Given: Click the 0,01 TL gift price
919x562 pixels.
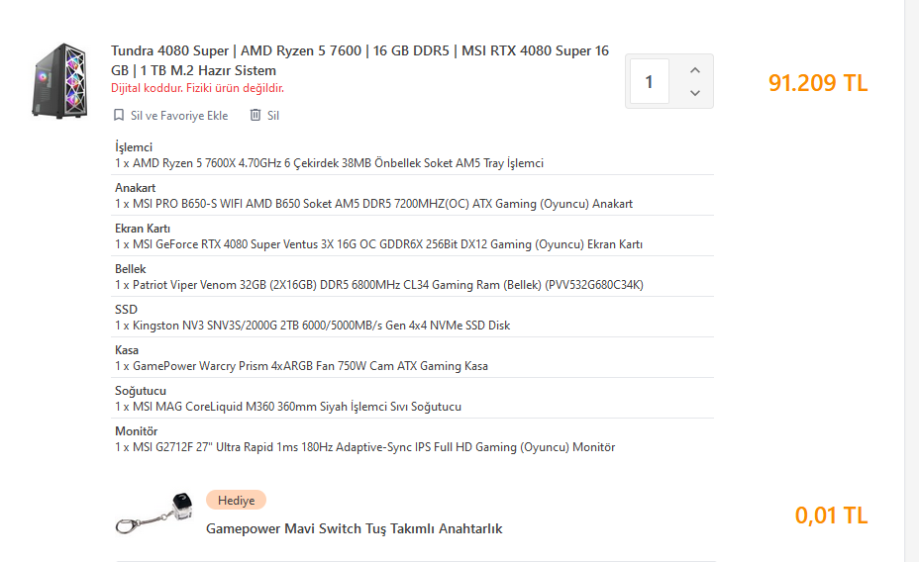Looking at the screenshot, I should 831,515.
